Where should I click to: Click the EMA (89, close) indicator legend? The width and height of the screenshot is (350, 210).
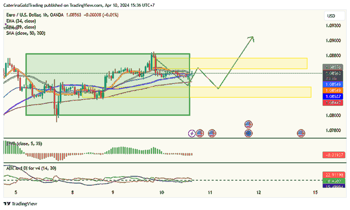pyautogui.click(x=21, y=27)
